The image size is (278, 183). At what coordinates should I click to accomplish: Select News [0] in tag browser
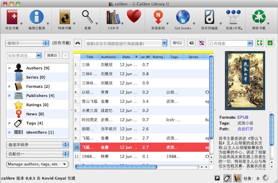pyautogui.click(x=38, y=114)
